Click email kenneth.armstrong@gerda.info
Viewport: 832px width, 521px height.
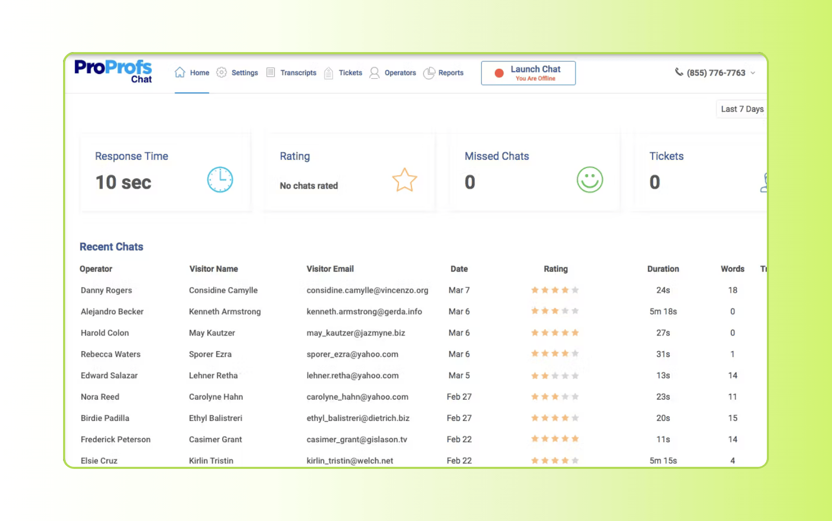[x=364, y=312]
